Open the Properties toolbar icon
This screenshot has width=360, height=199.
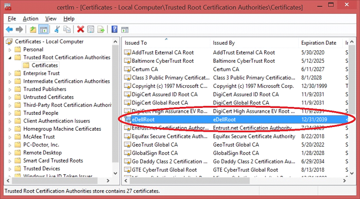click(91, 29)
